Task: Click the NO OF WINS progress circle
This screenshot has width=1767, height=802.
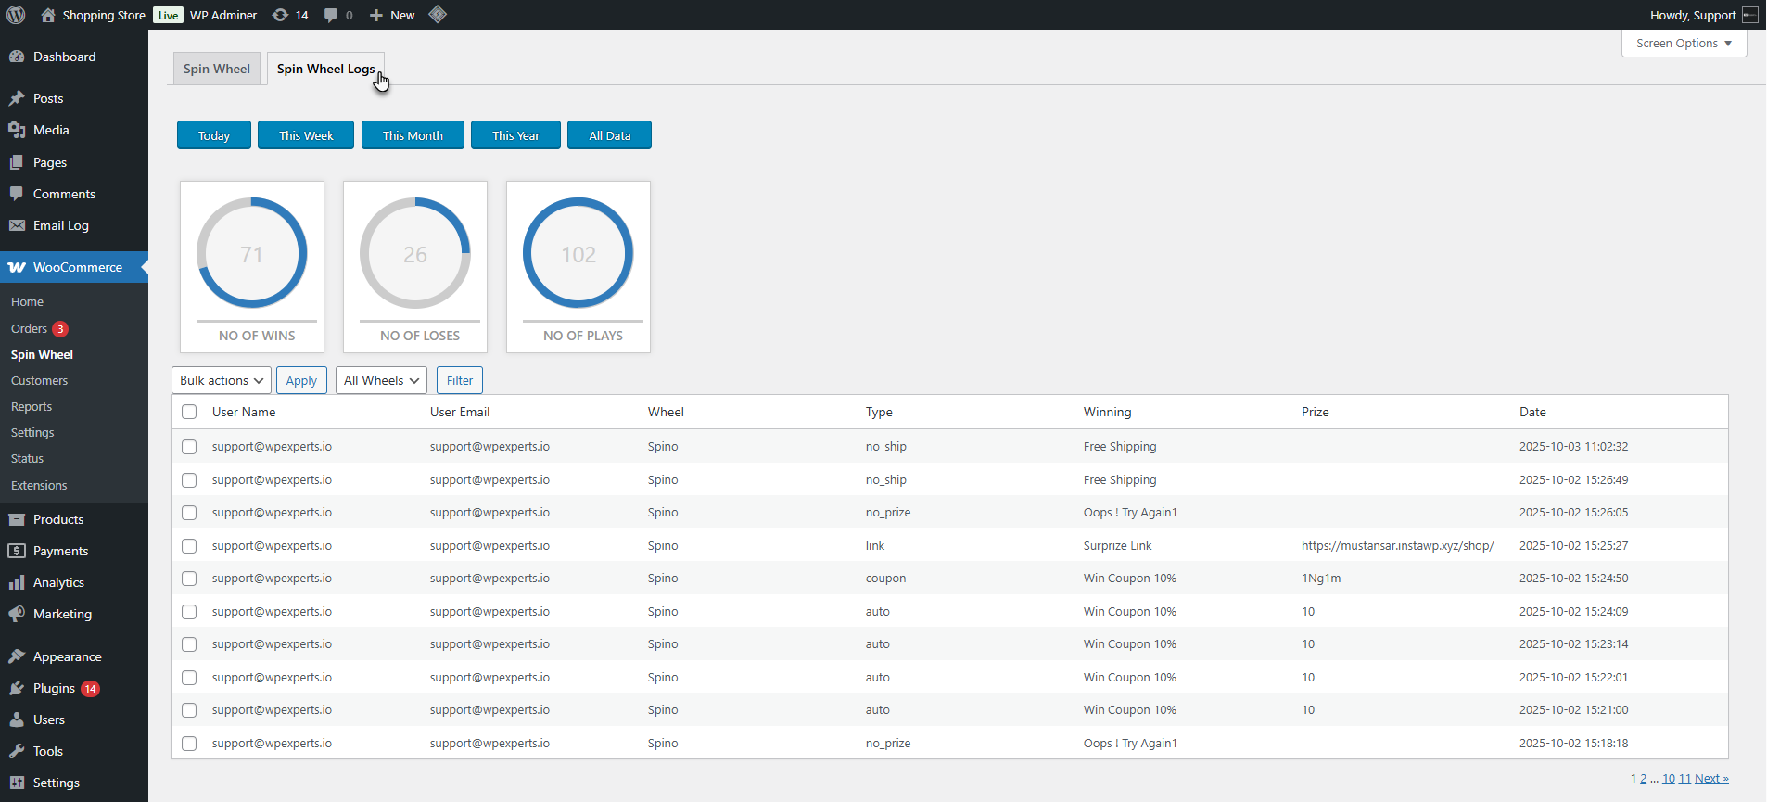Action: tap(252, 253)
